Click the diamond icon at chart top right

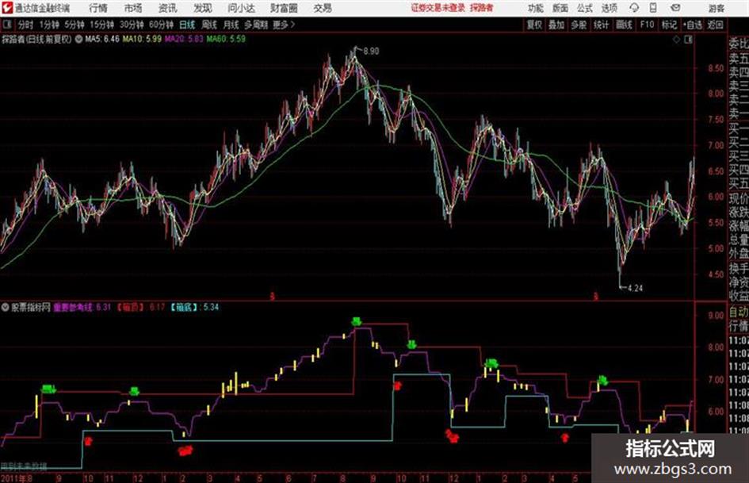coord(676,40)
